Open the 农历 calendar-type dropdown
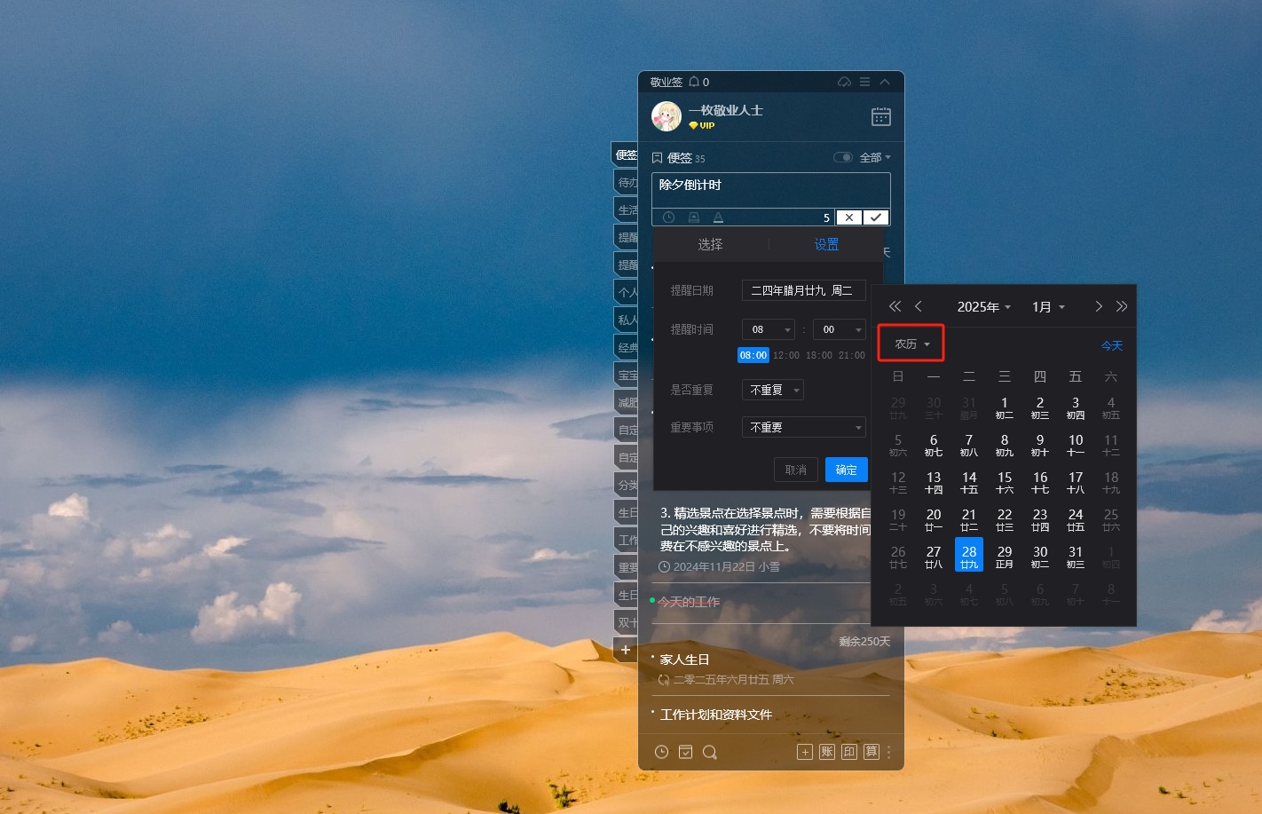1262x814 pixels. 911,344
